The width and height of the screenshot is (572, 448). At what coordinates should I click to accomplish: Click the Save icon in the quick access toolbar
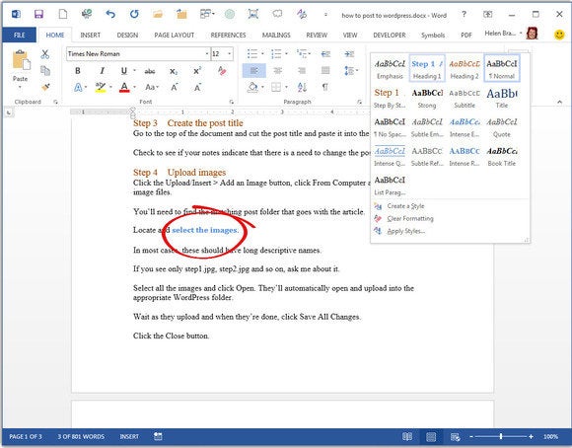click(x=38, y=14)
